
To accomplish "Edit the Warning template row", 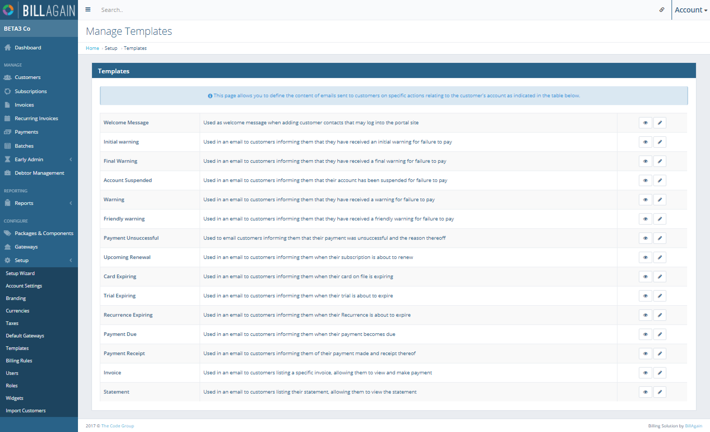I will click(x=660, y=200).
